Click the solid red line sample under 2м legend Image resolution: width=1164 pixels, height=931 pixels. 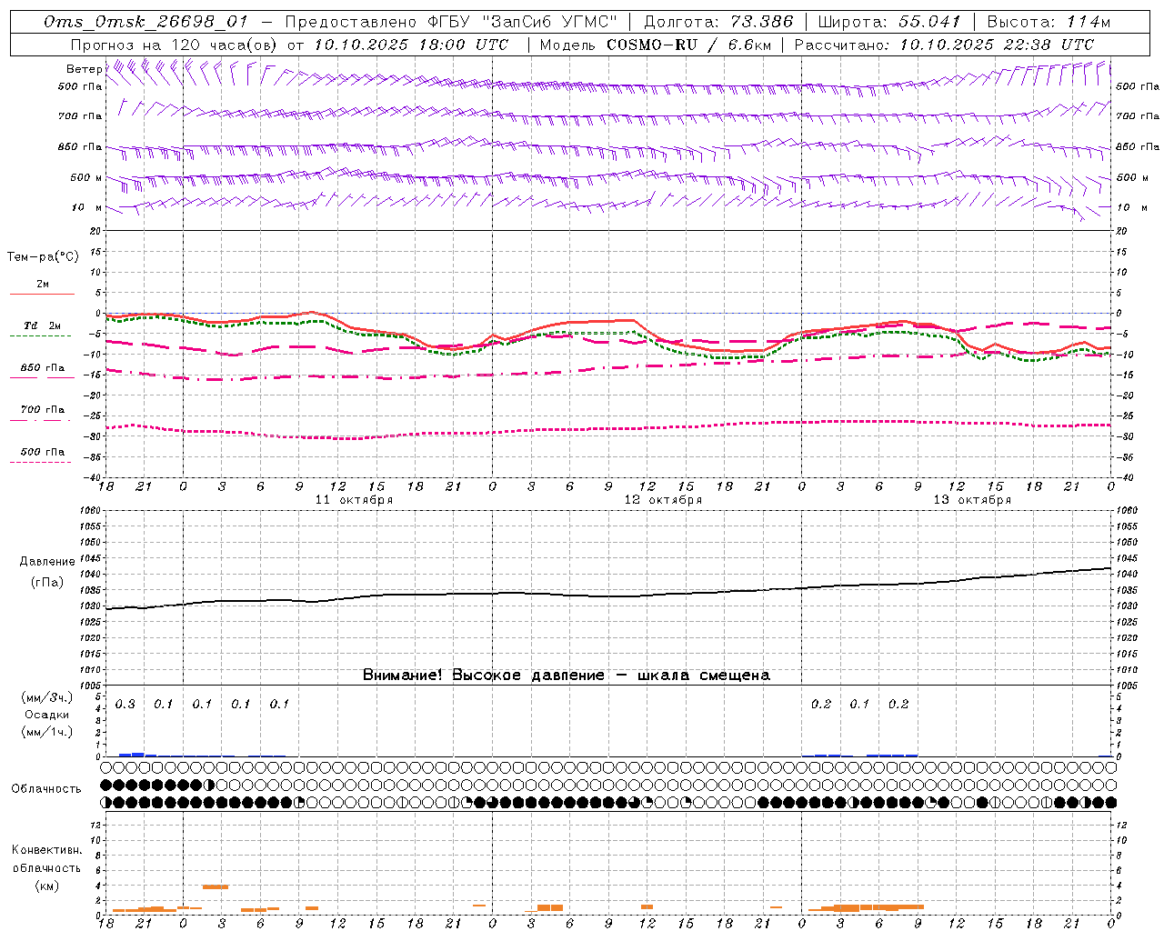point(42,294)
